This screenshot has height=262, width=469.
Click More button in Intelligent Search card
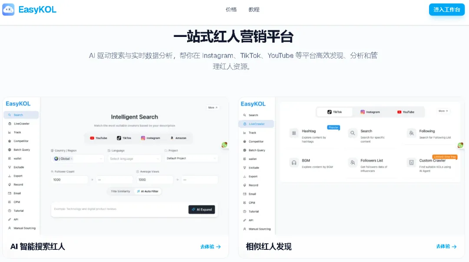pos(213,107)
